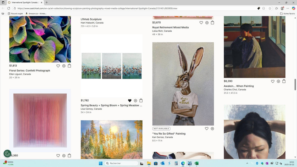Screen dimensions: 297x167
Task: Add "Floral Series: Confetti Photograph" to a collection
Action: 64,66
